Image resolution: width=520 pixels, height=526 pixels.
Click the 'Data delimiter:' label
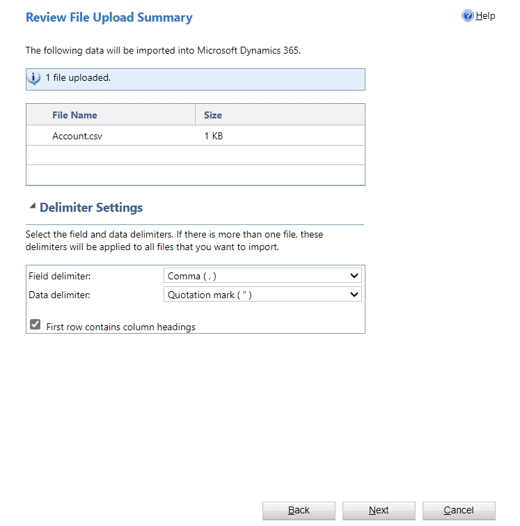pyautogui.click(x=59, y=295)
